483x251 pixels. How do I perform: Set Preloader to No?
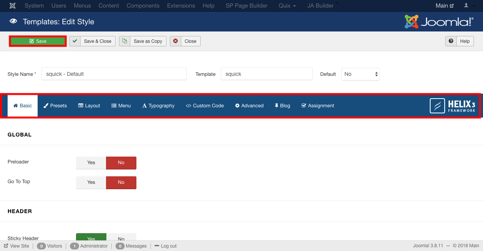pyautogui.click(x=121, y=163)
